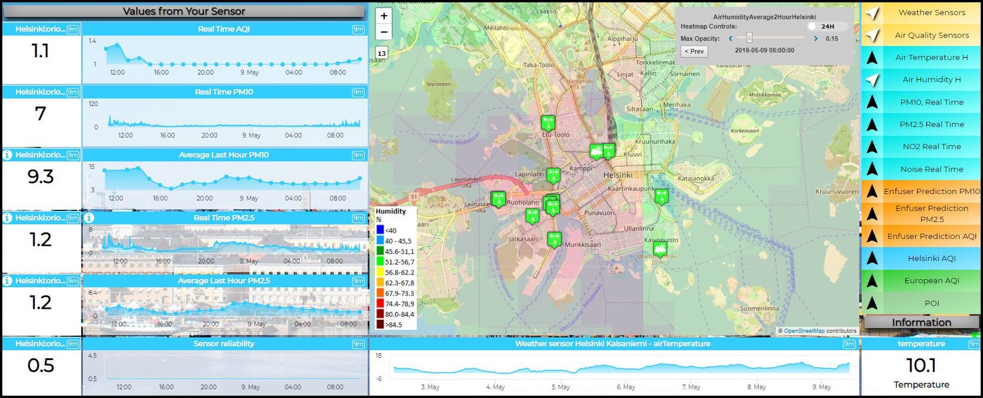
Task: Select the cloud weather marker at Kaivopuisto
Action: point(660,249)
